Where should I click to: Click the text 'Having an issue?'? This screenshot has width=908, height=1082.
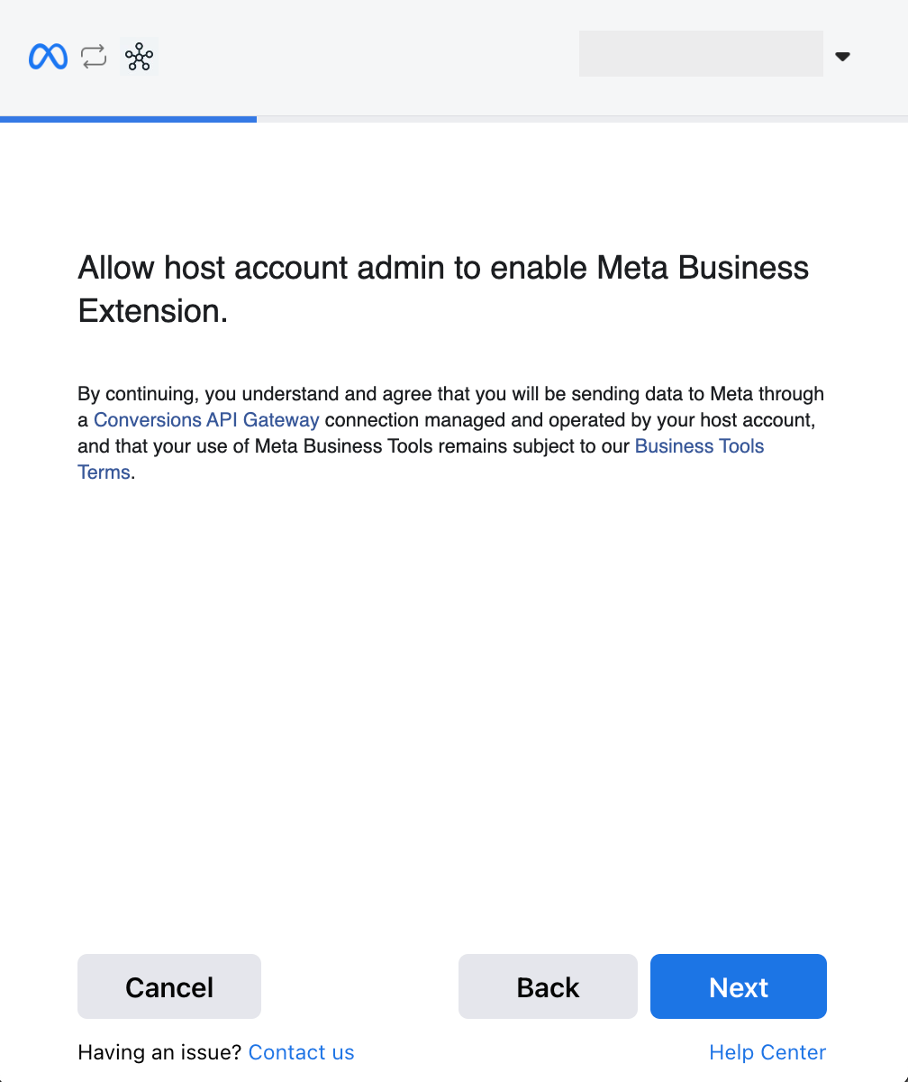tap(160, 1052)
